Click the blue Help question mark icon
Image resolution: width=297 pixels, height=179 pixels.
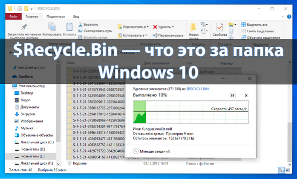tap(289, 17)
